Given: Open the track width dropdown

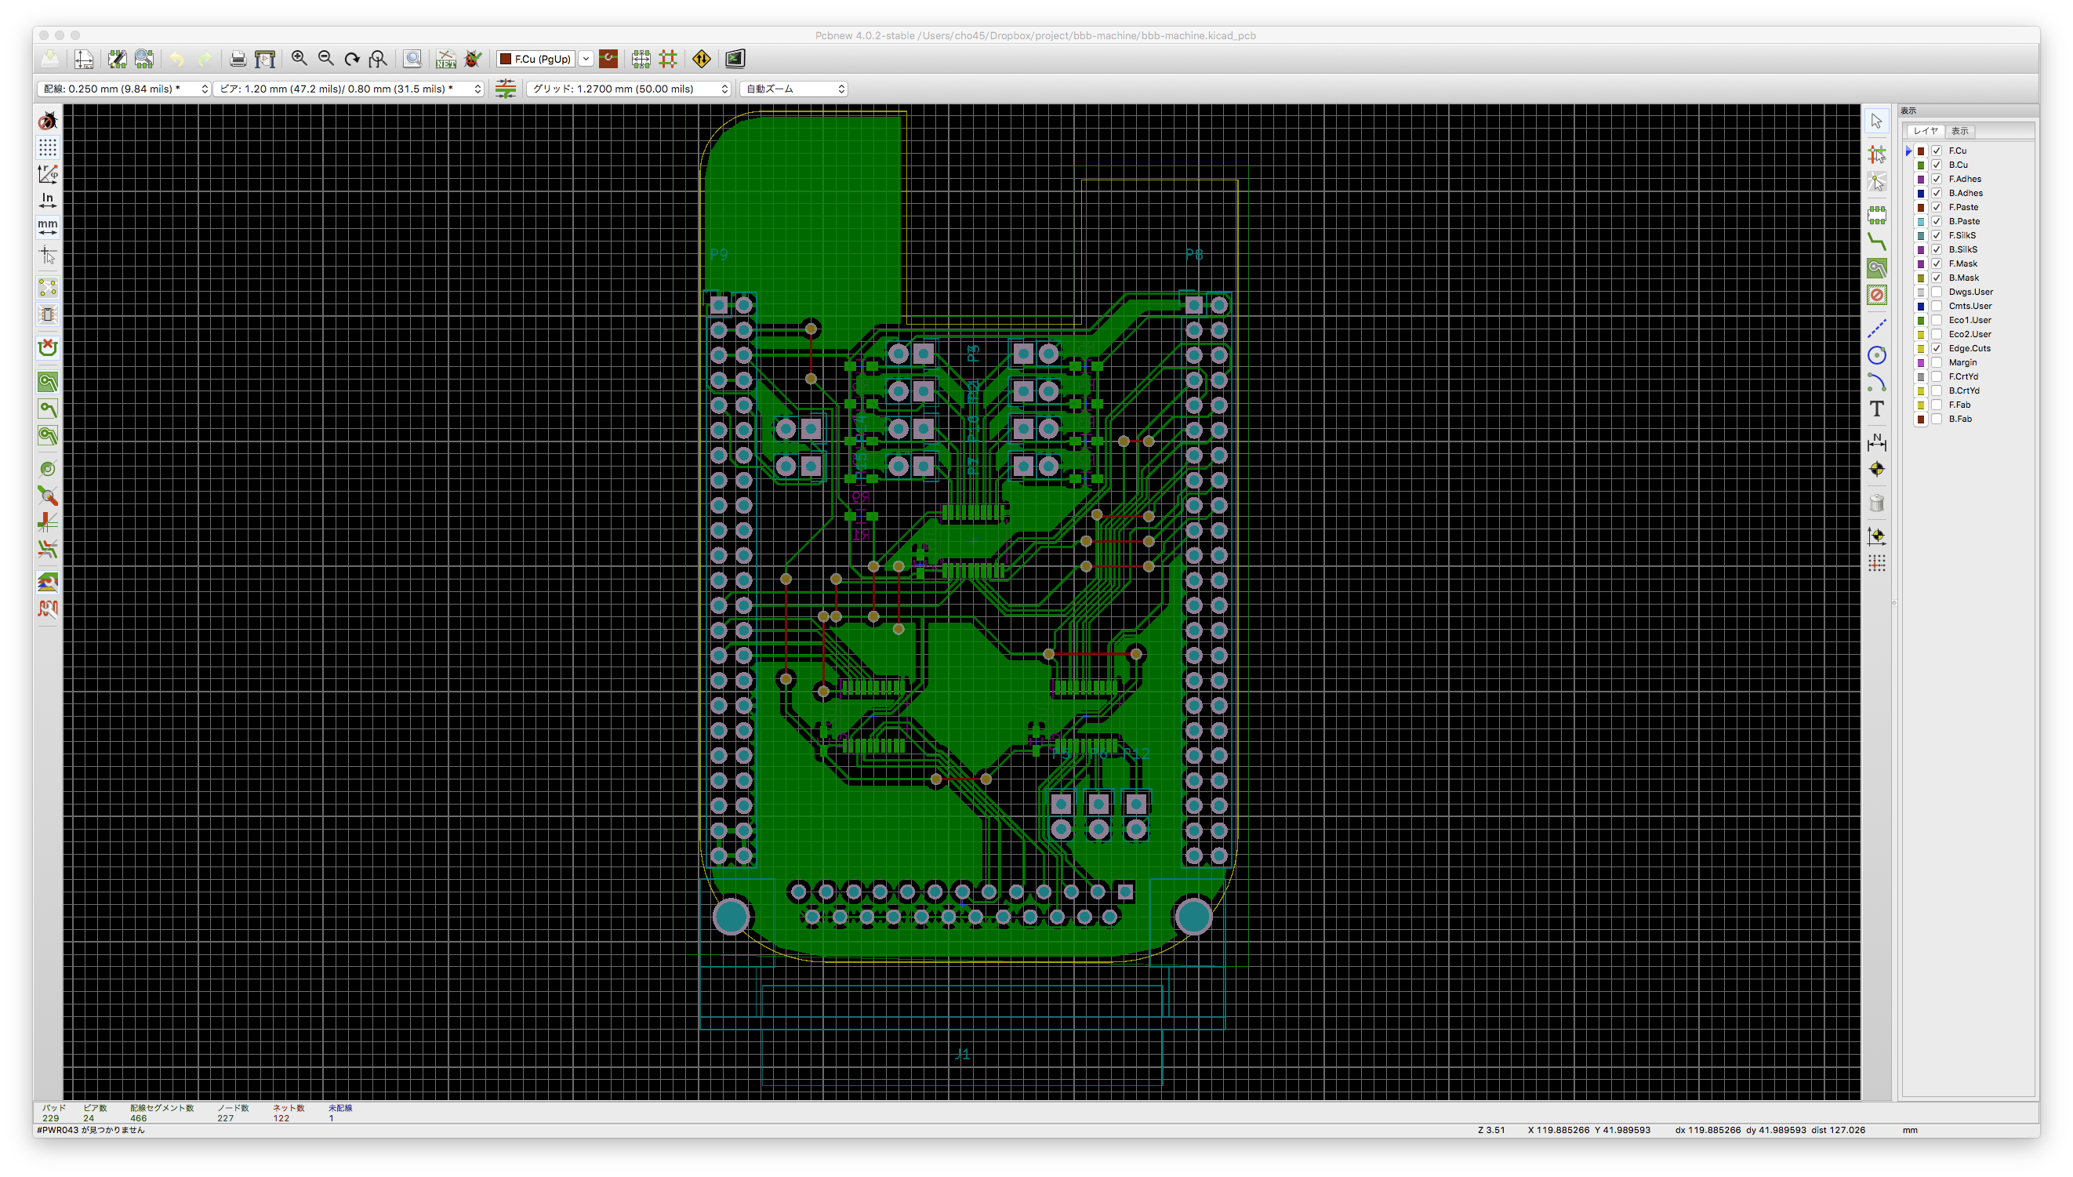Looking at the screenshot, I should pos(124,89).
